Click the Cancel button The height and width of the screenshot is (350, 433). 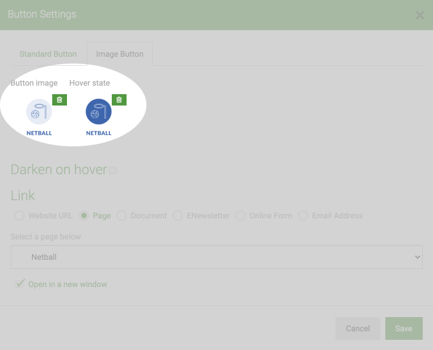pyautogui.click(x=358, y=328)
